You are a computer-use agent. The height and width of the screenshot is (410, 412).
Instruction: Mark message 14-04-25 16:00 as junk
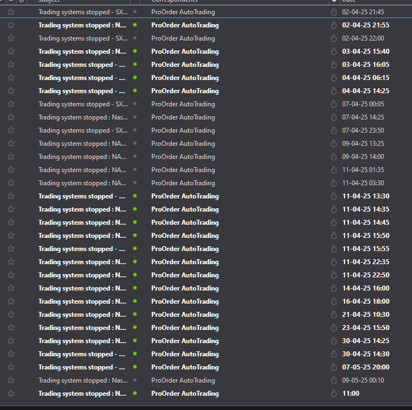pyautogui.click(x=334, y=288)
